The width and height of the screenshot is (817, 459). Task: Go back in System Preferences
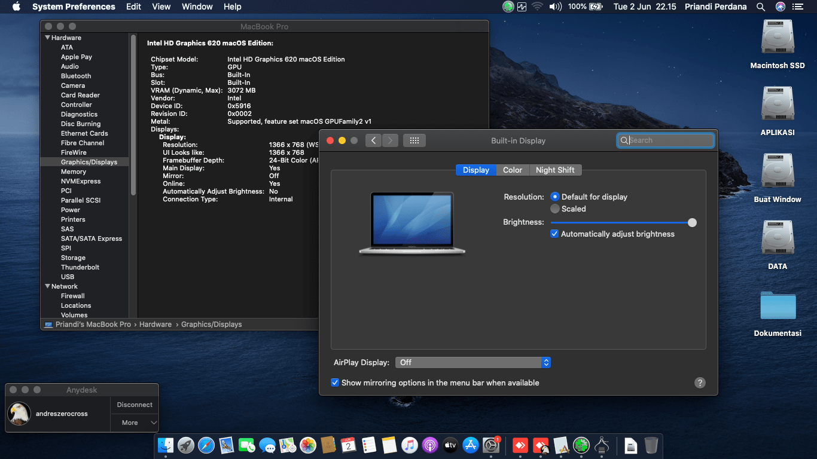(x=374, y=140)
